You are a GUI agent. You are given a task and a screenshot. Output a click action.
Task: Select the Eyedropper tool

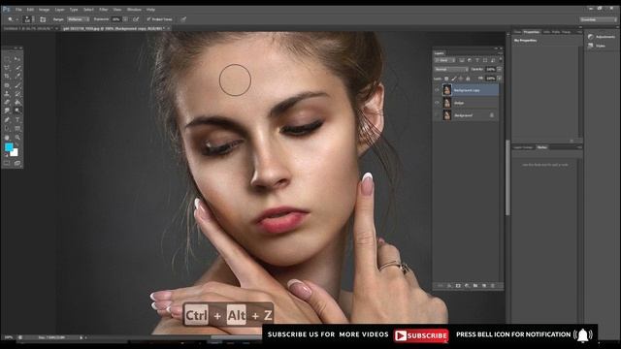tap(17, 76)
